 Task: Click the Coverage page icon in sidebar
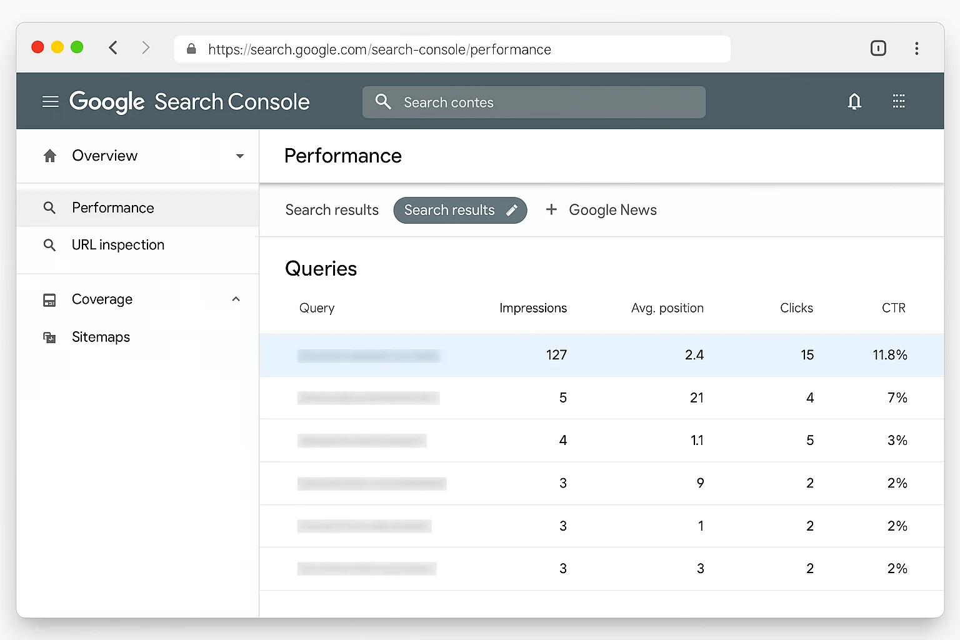point(49,299)
